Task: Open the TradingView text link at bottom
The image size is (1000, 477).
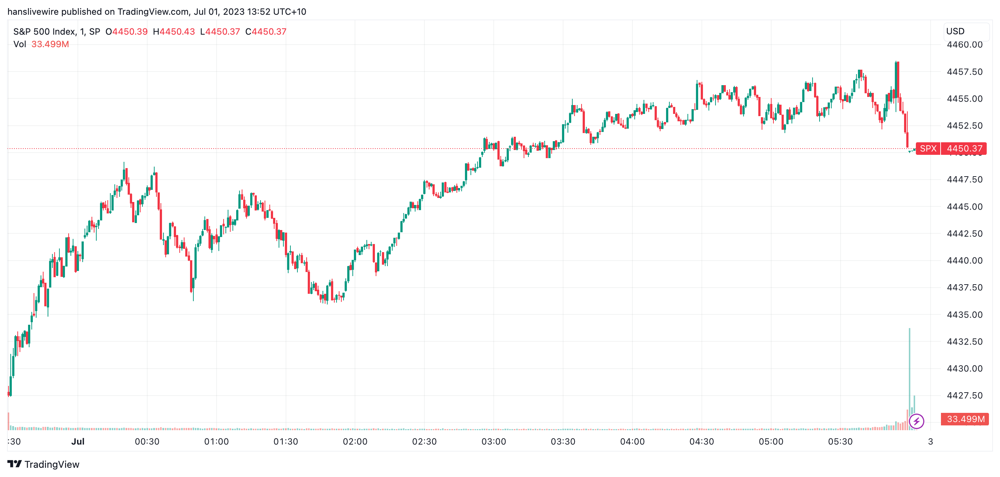Action: [52, 464]
